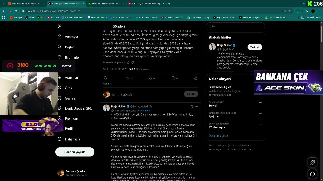
Task: Switch to the Matchmaking Europe 5v5 tab
Action: click(26, 4)
